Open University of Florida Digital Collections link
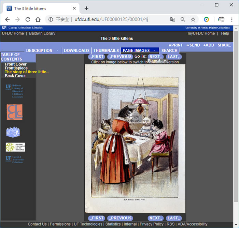 (x=208, y=28)
